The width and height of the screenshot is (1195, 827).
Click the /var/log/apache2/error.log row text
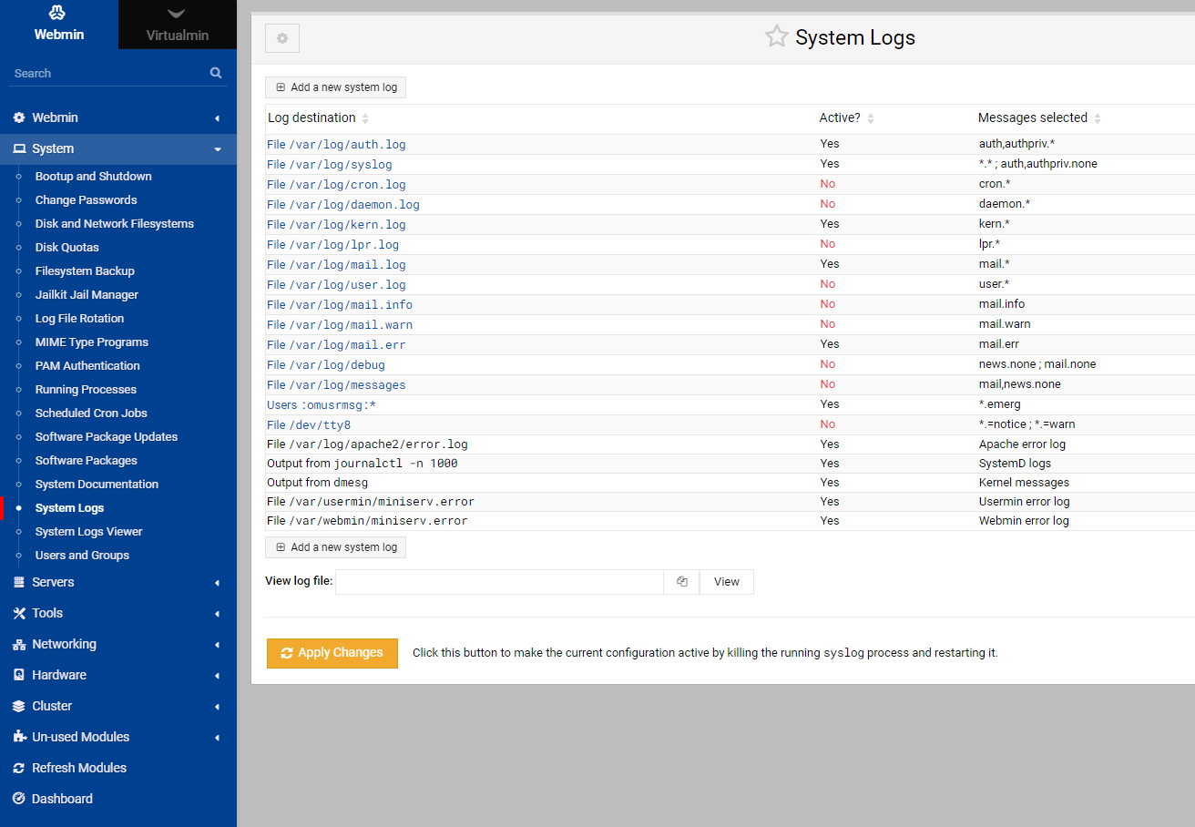[367, 444]
